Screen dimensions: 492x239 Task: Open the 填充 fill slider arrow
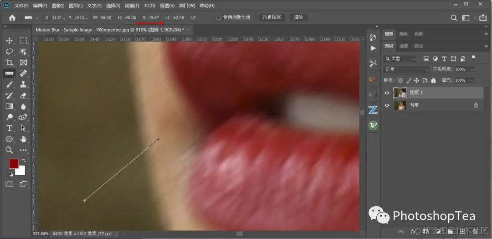click(472, 80)
